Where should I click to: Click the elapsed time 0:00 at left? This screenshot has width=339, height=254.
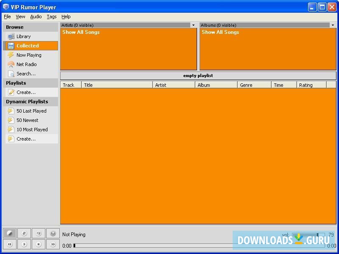(67, 246)
